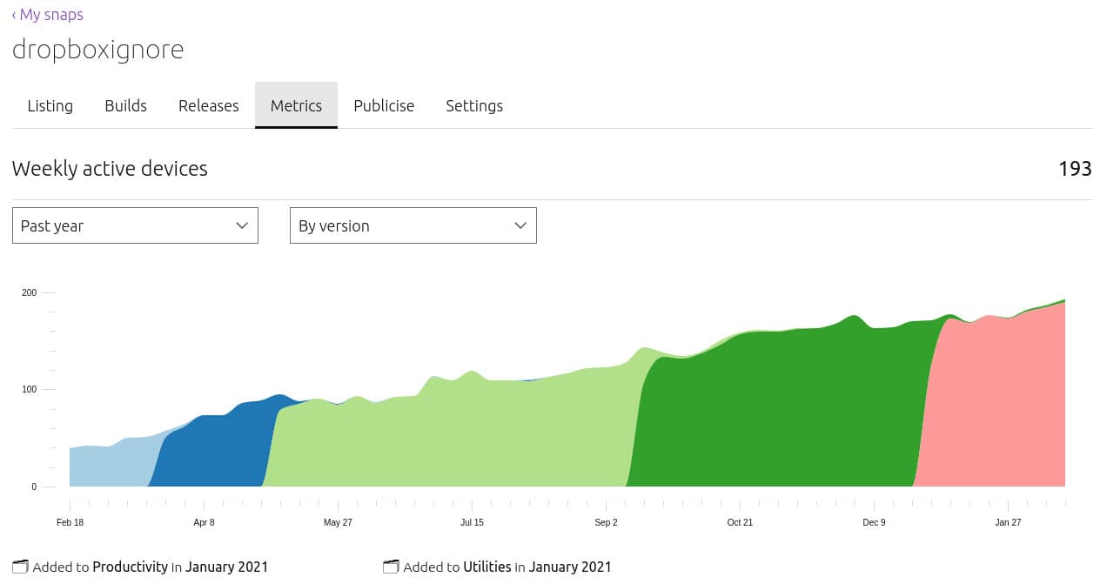Click chevron arrow of By version selector
Image resolution: width=1107 pixels, height=584 pixels.
(520, 225)
